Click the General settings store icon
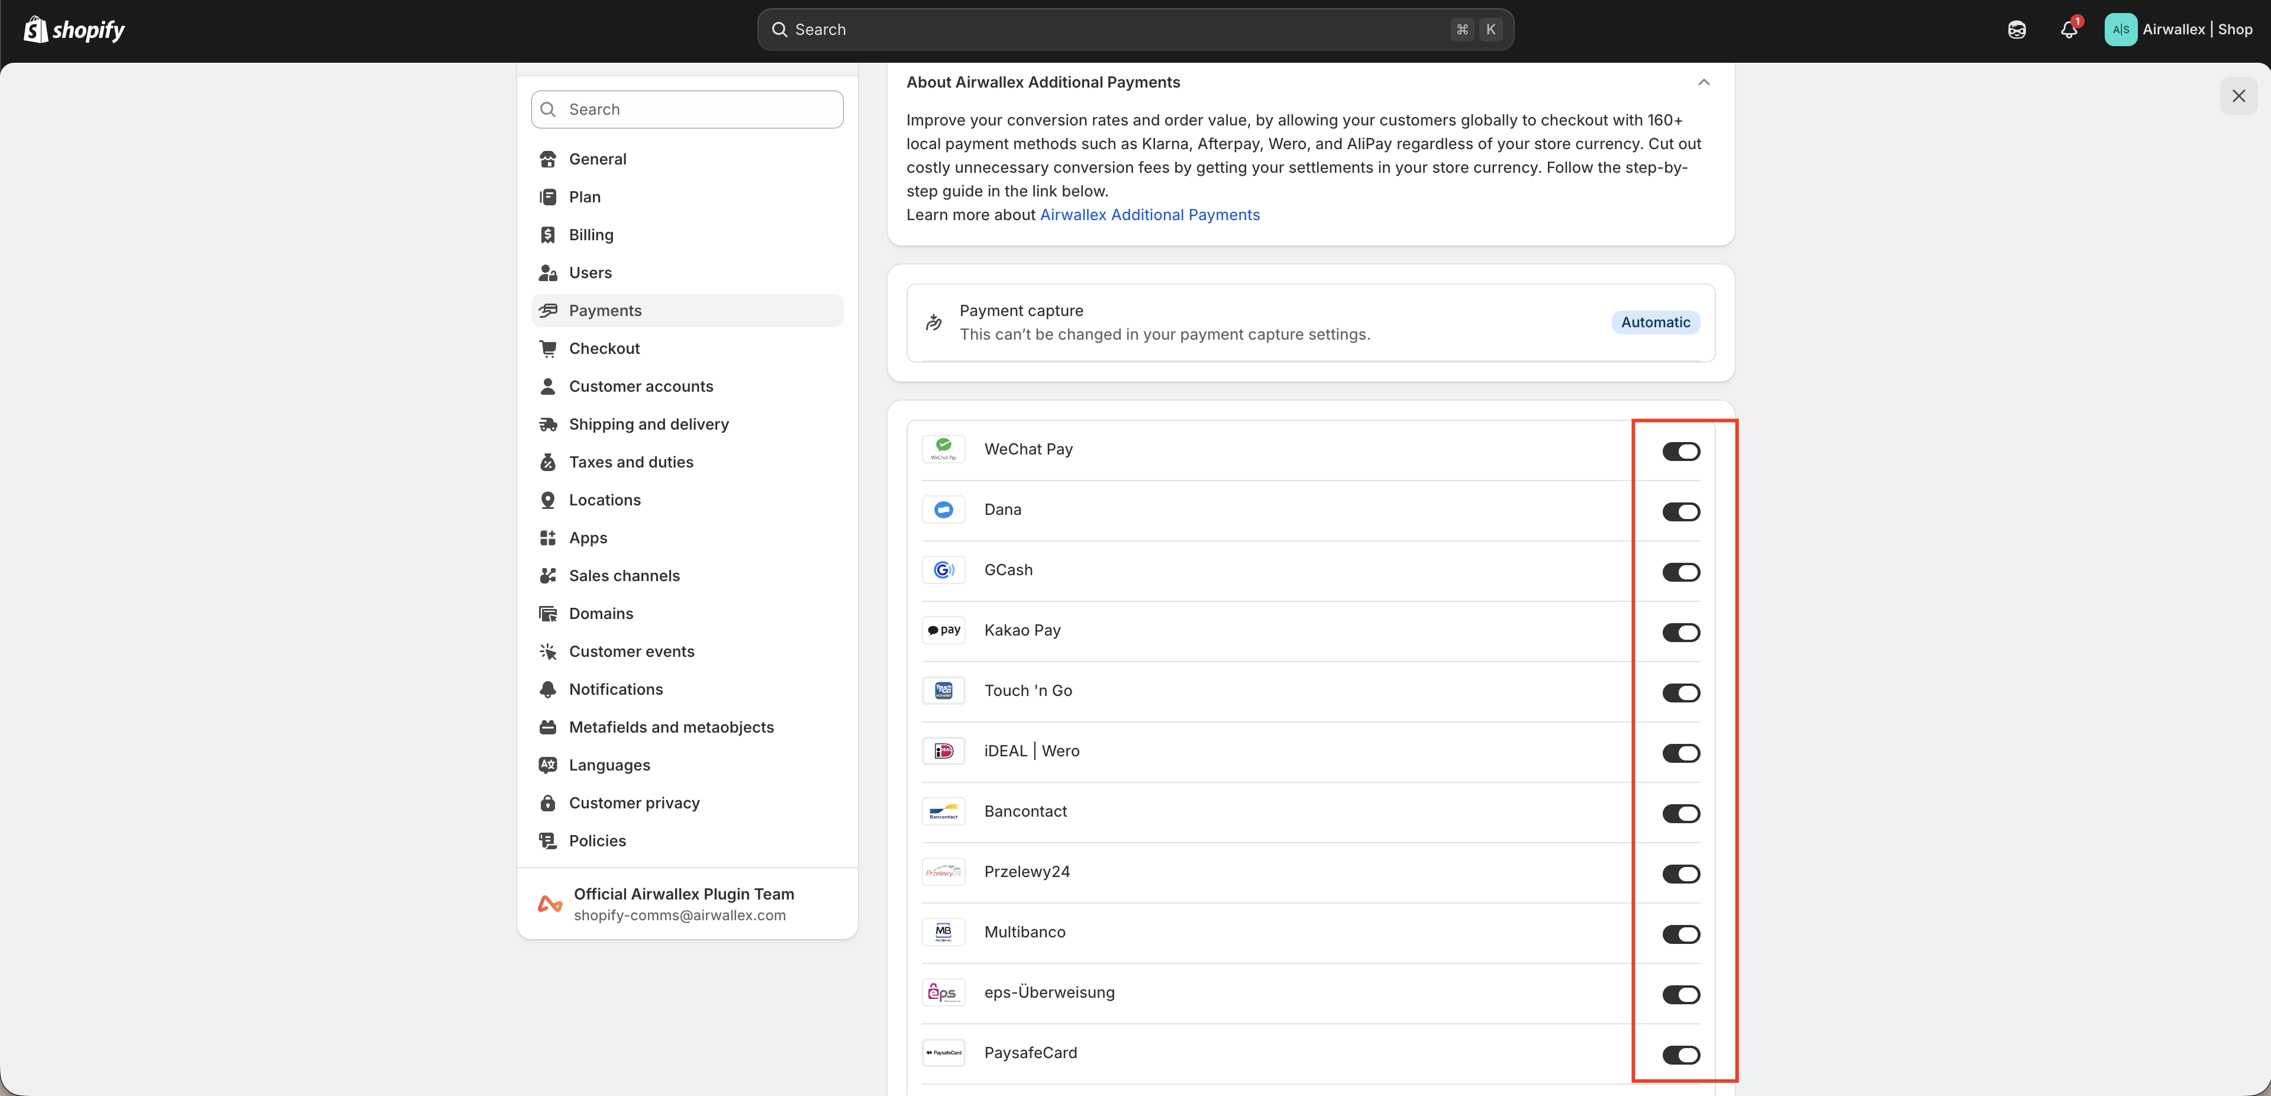Screen dimensions: 2271x1096 [547, 160]
